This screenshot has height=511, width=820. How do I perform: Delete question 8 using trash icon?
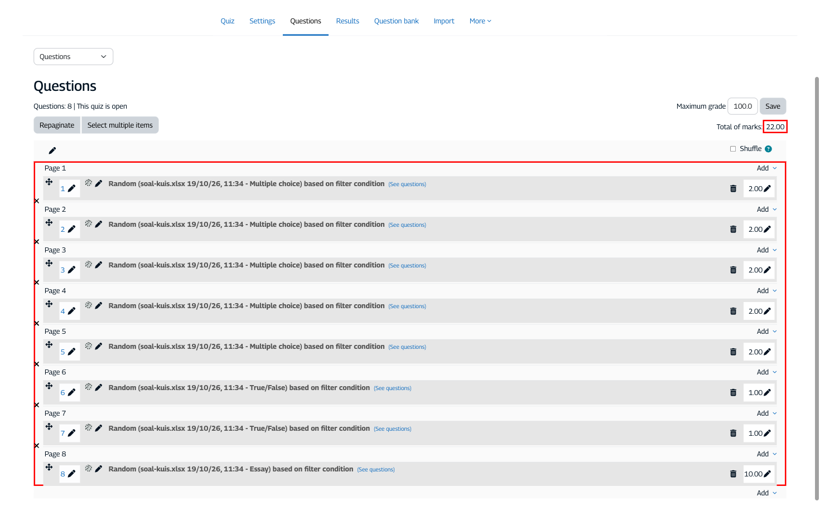click(733, 474)
